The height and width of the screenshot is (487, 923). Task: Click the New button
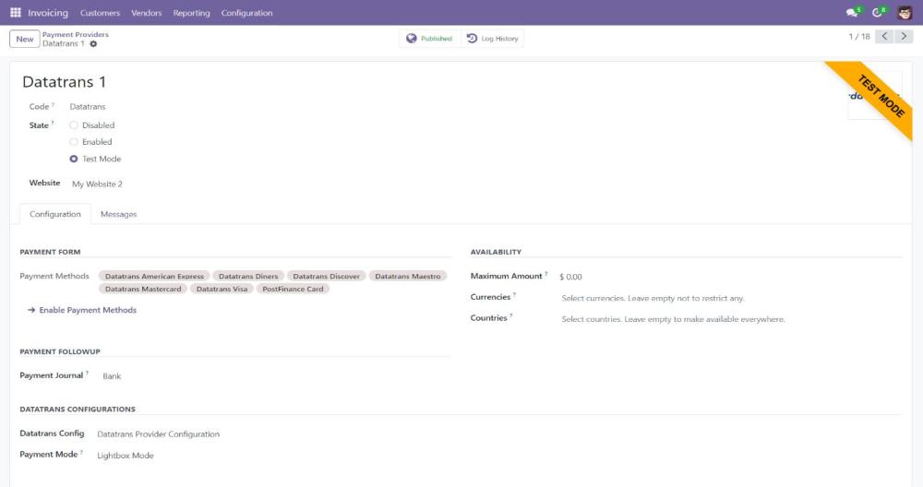[25, 39]
